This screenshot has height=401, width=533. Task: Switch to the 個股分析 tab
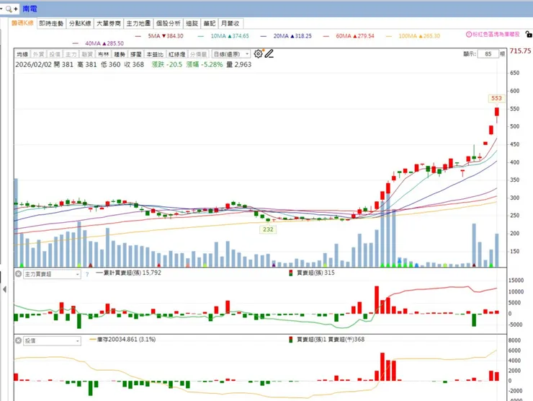[x=169, y=24]
